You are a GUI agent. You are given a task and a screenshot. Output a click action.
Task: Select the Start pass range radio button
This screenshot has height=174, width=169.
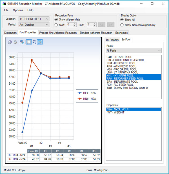point(57,25)
